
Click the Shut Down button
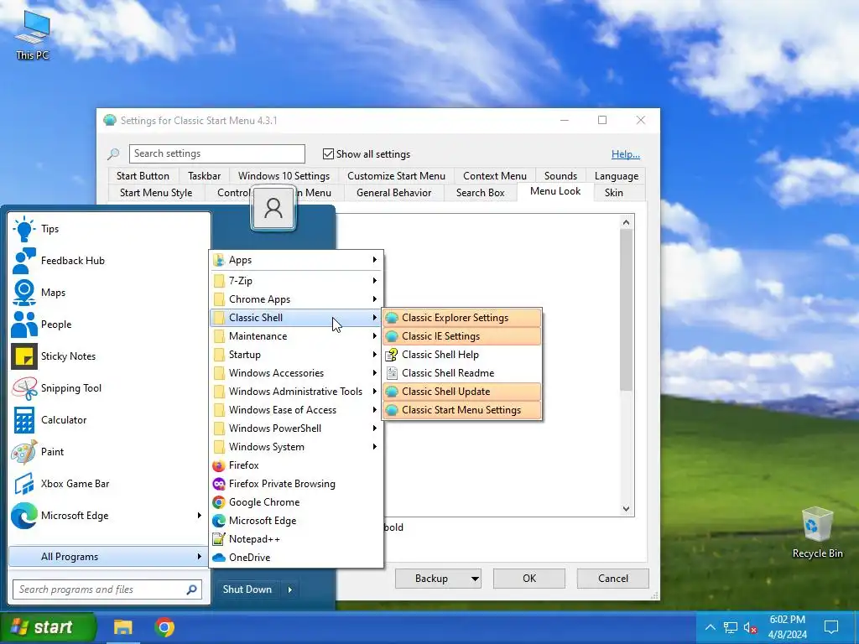[x=247, y=589]
